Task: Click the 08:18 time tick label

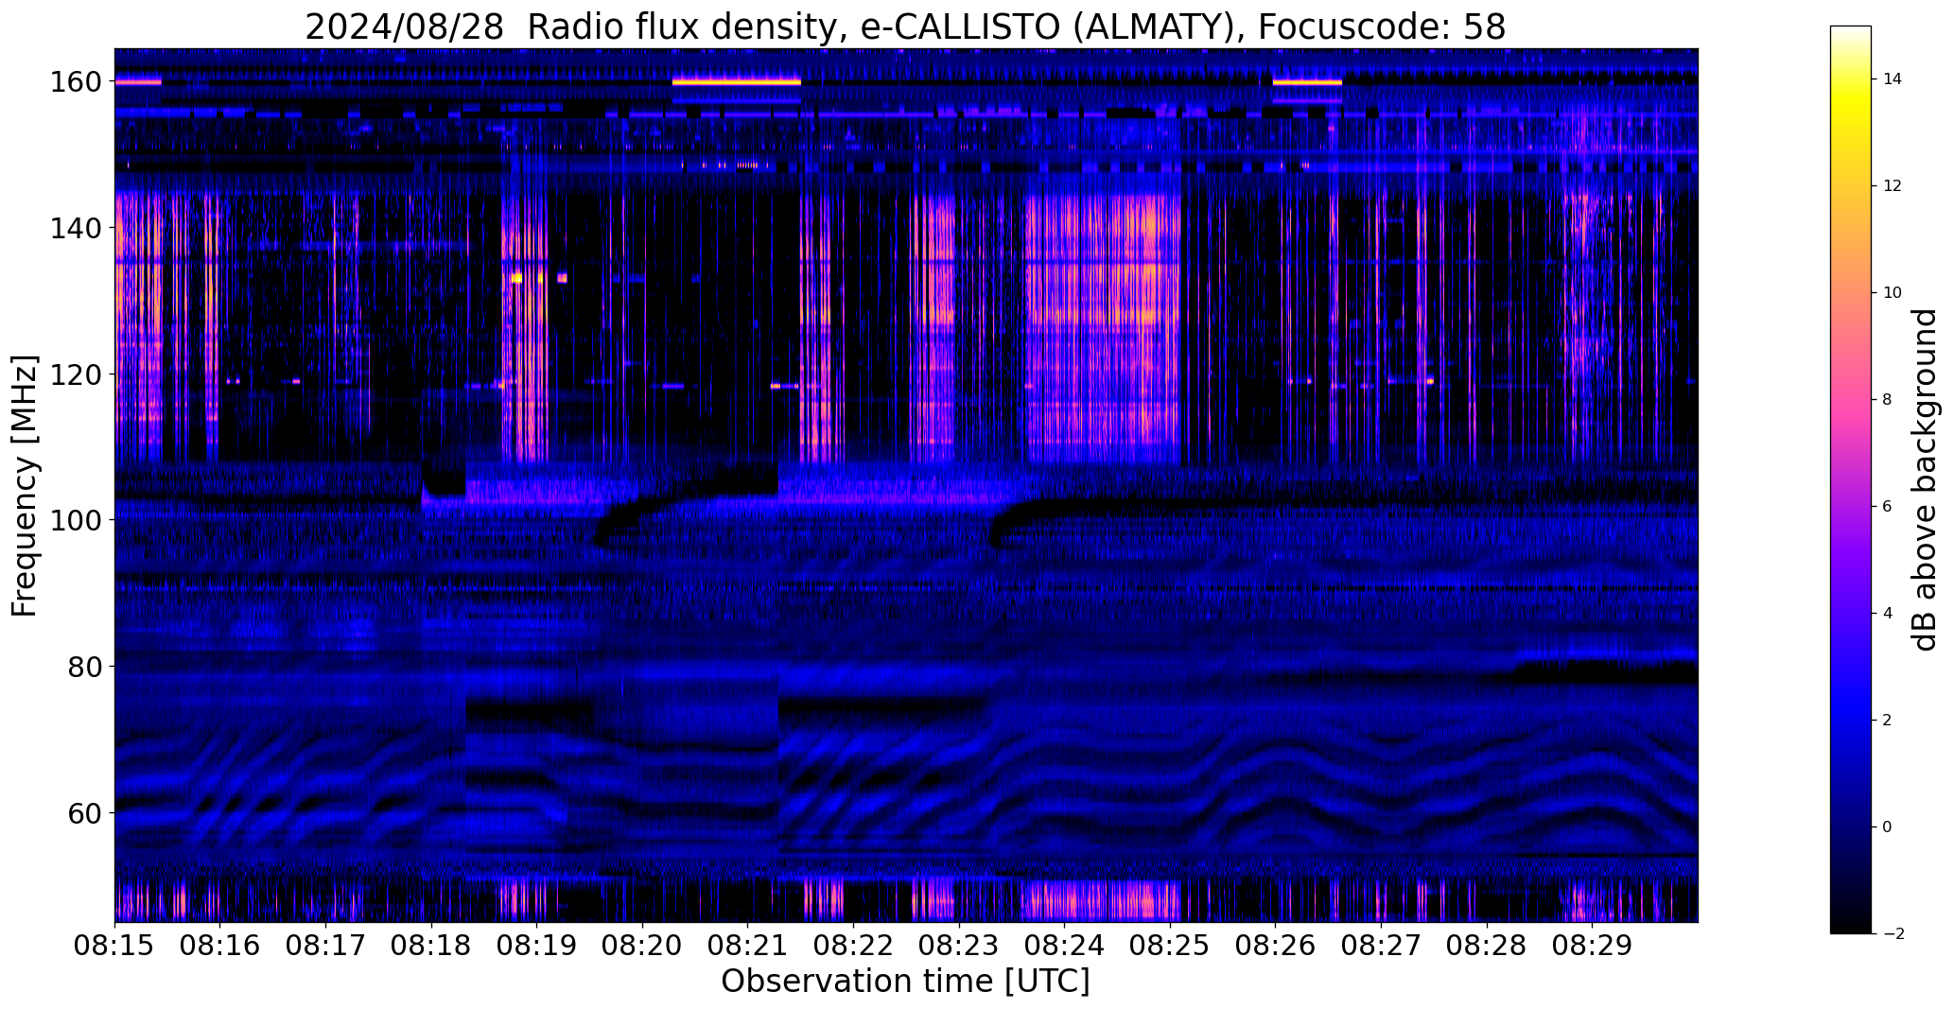Action: (x=431, y=946)
